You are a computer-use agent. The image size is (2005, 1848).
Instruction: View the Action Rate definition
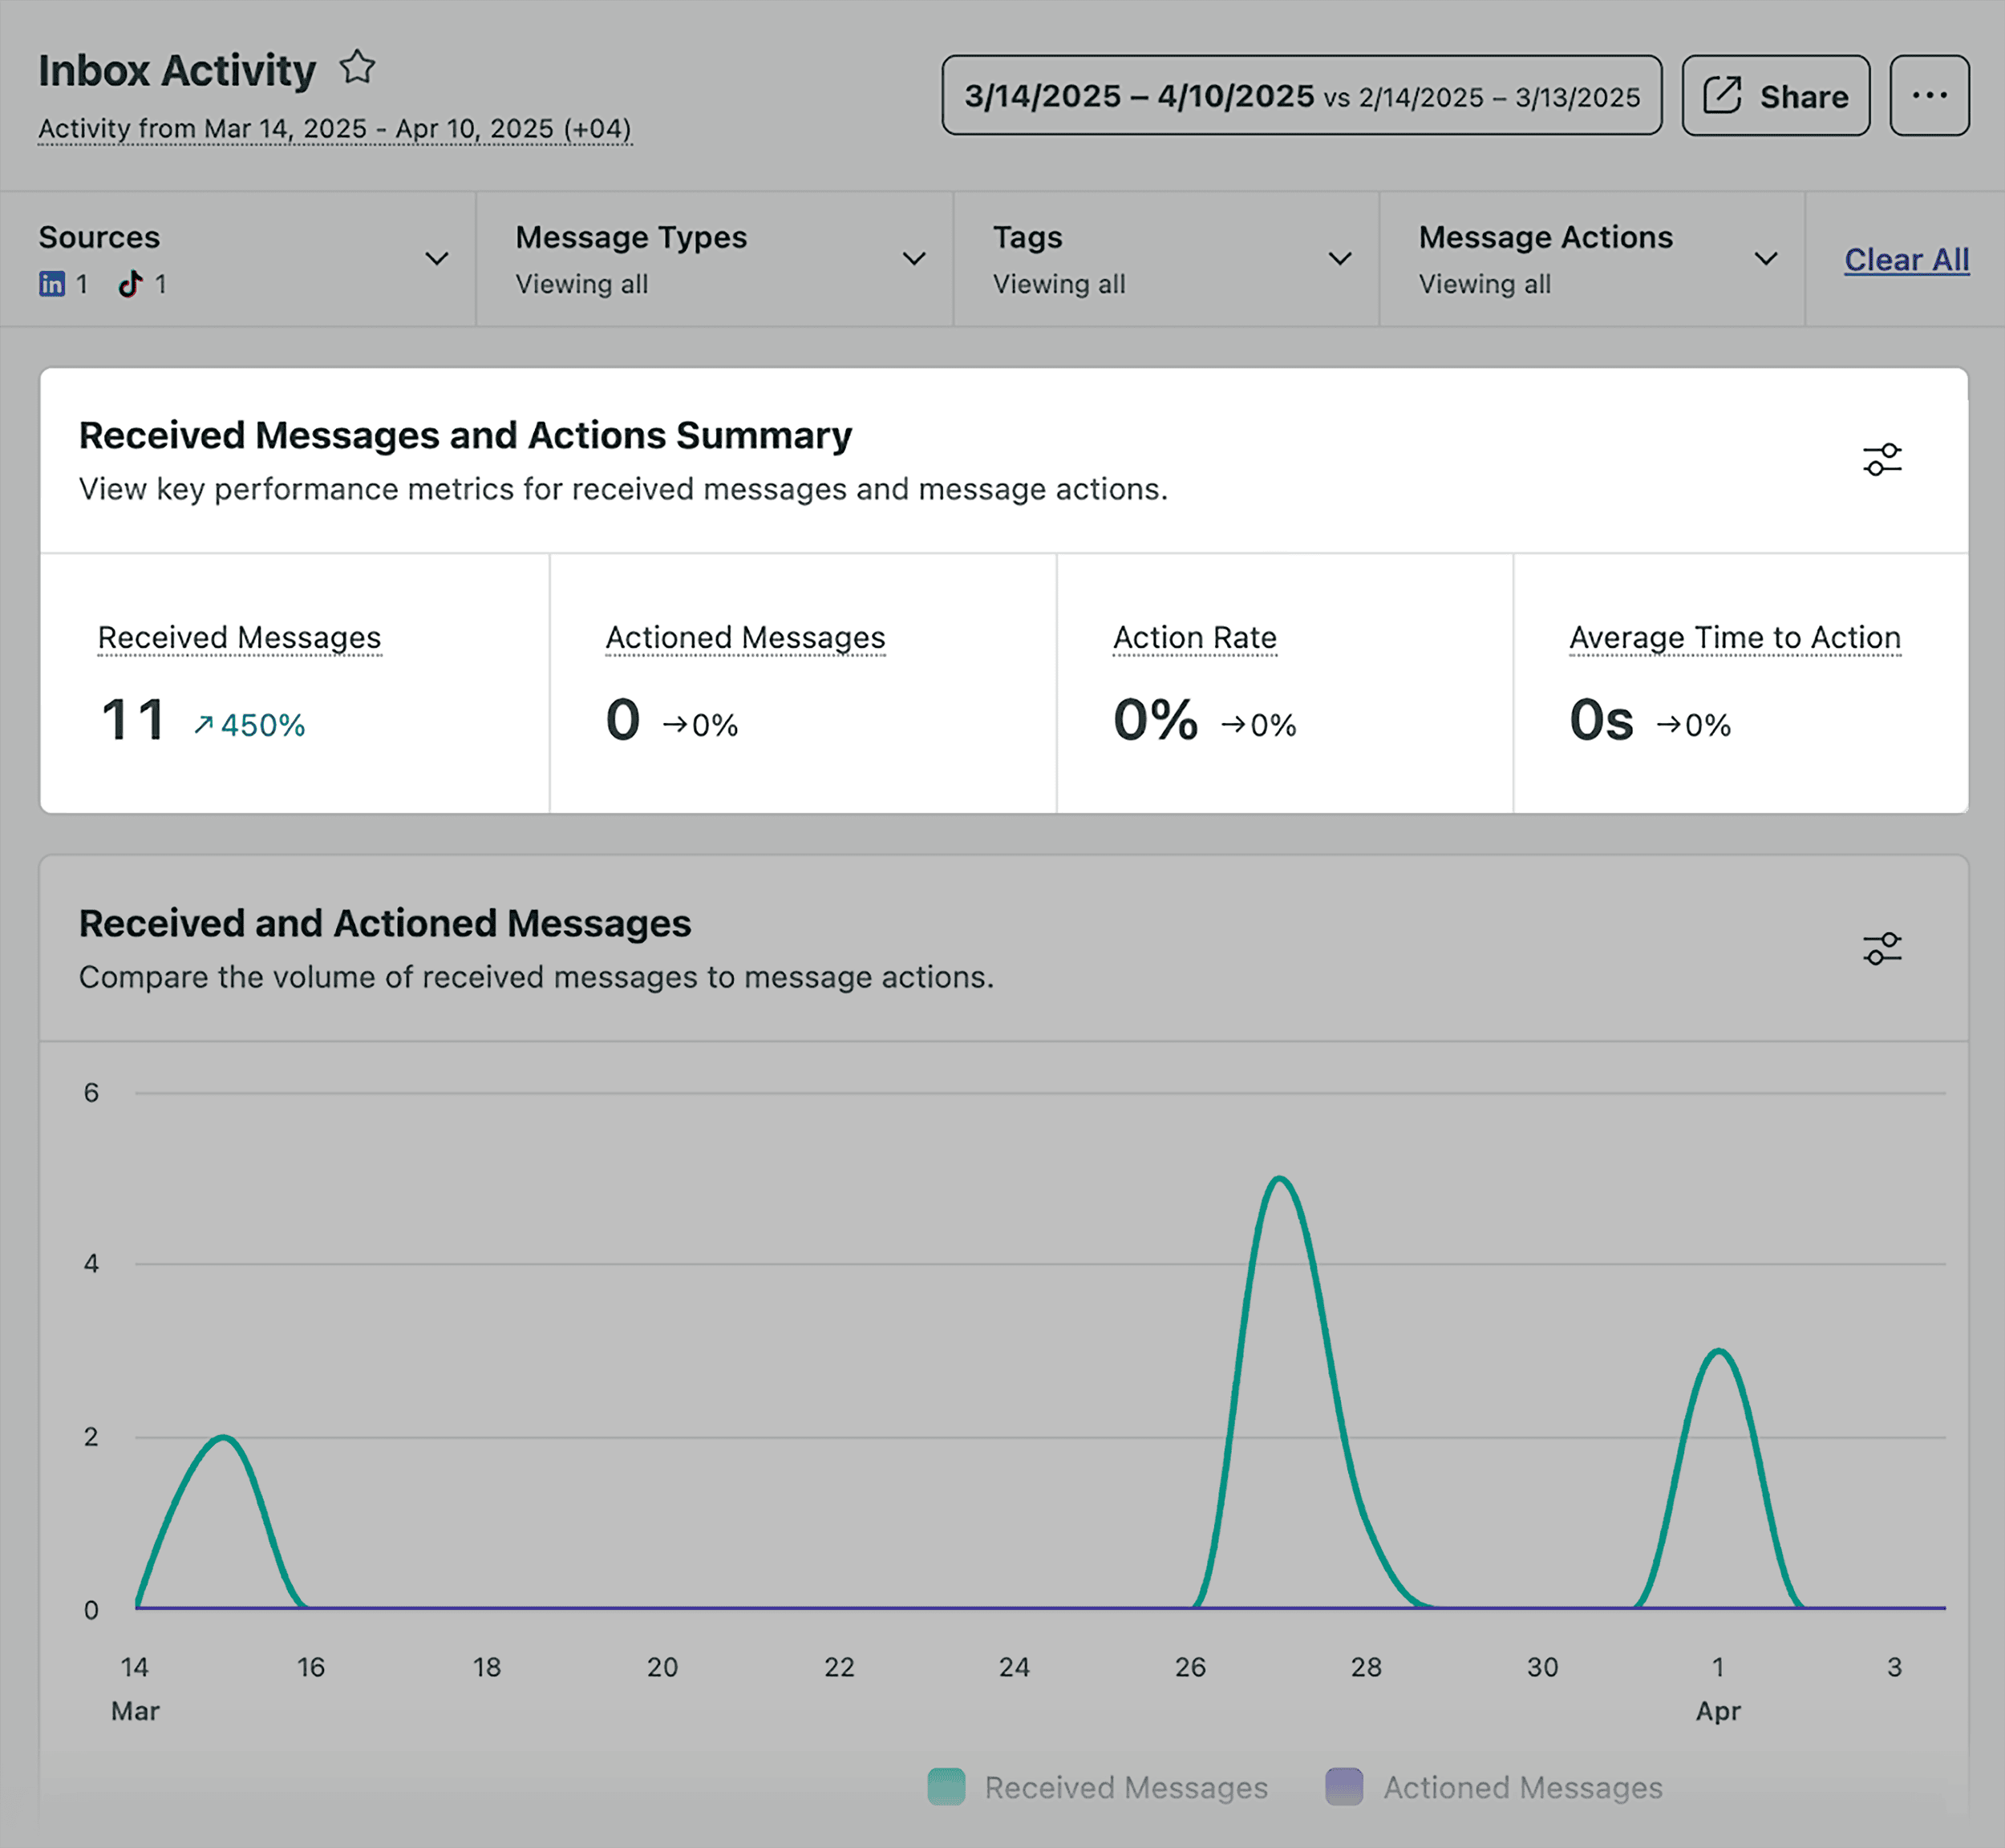pyautogui.click(x=1195, y=637)
